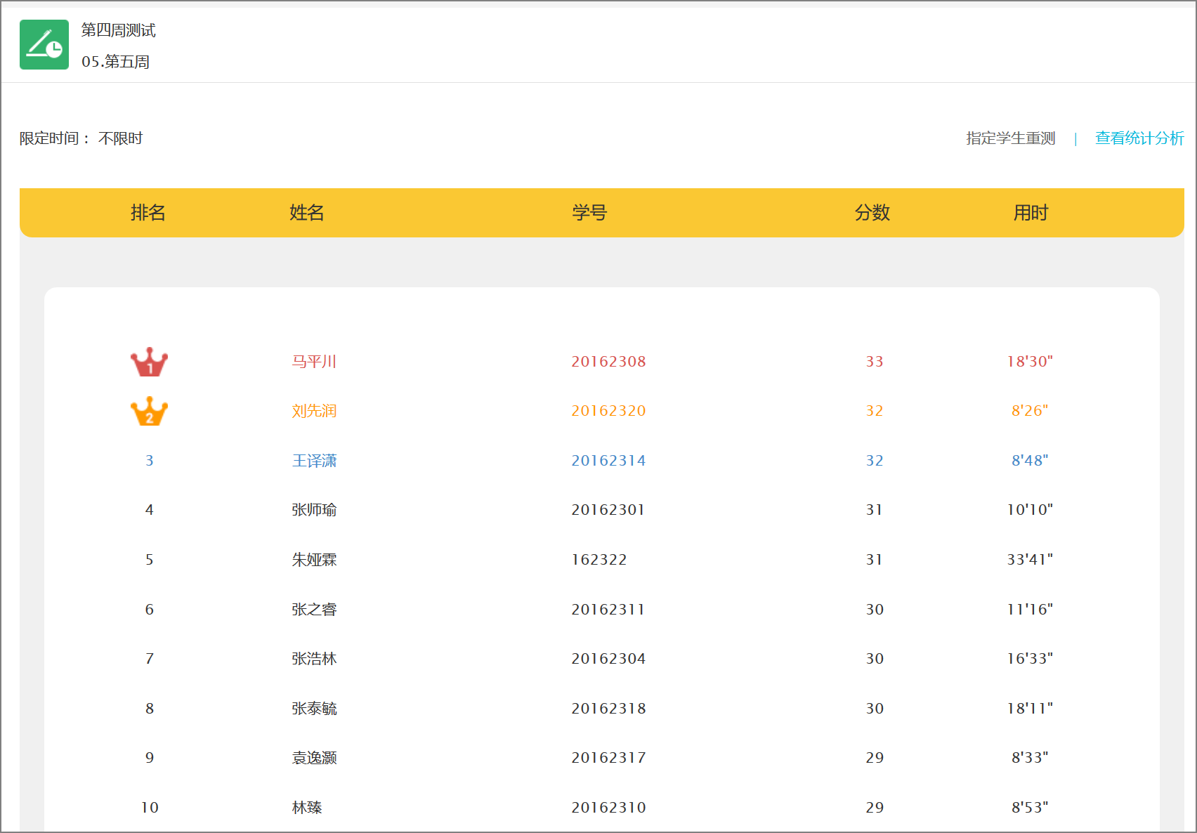Click the score 33 of 马平川
The height and width of the screenshot is (833, 1197).
tap(875, 362)
